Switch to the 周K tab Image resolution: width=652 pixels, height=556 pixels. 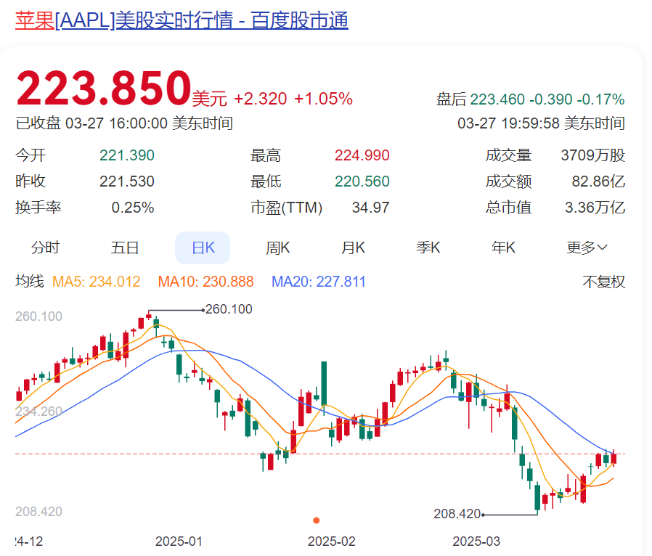coord(277,248)
